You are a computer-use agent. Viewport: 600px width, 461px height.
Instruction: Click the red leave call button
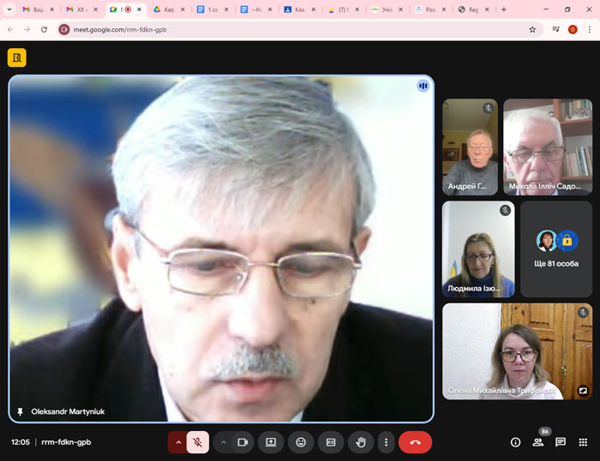pyautogui.click(x=415, y=442)
